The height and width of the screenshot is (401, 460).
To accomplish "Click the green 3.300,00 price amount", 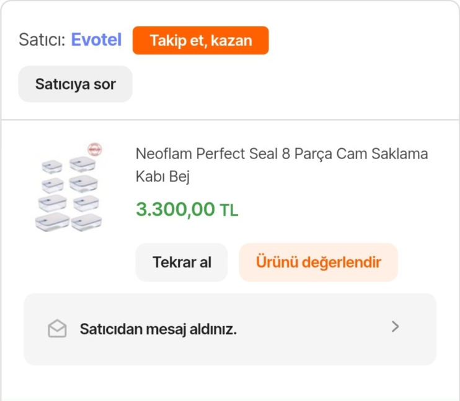I will click(x=175, y=209).
